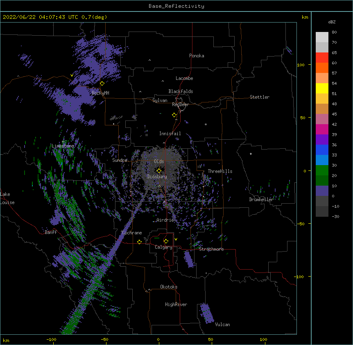Viewport: 353px width, 345px height.
Task: Click the white asterisk marker above Limestone
Action: tap(63, 142)
